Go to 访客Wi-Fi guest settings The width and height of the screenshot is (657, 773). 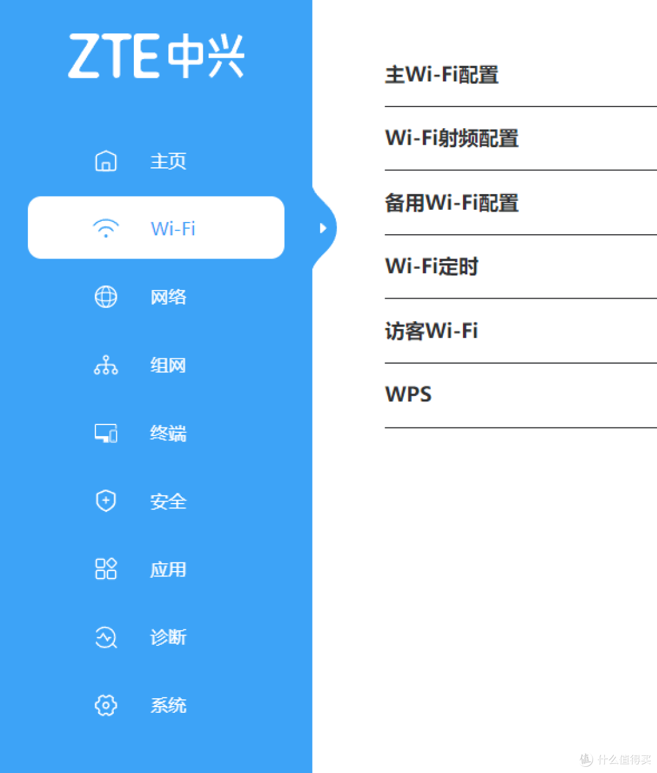tap(431, 331)
